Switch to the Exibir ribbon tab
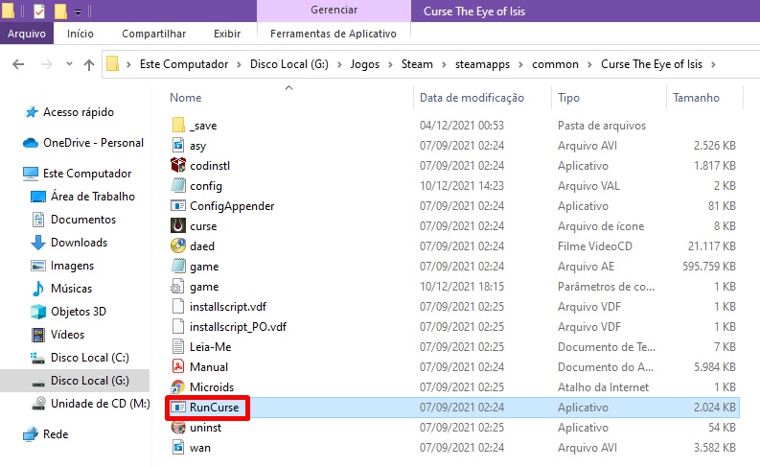 point(227,34)
